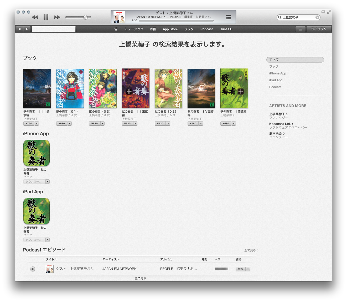347x302 pixels.
Task: Open the store menu list icon
Action: click(x=301, y=29)
